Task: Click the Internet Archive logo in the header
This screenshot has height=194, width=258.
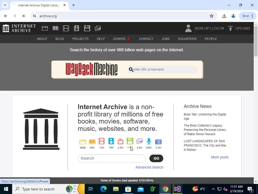Action: pos(19,28)
